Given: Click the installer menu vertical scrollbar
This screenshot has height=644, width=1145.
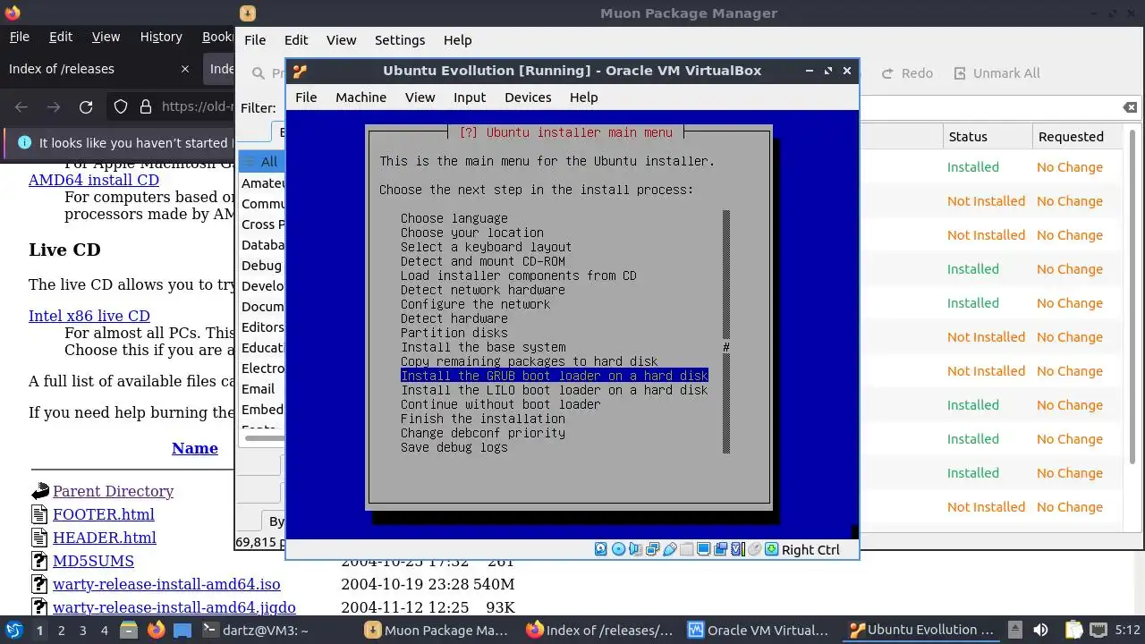Looking at the screenshot, I should coord(726,332).
